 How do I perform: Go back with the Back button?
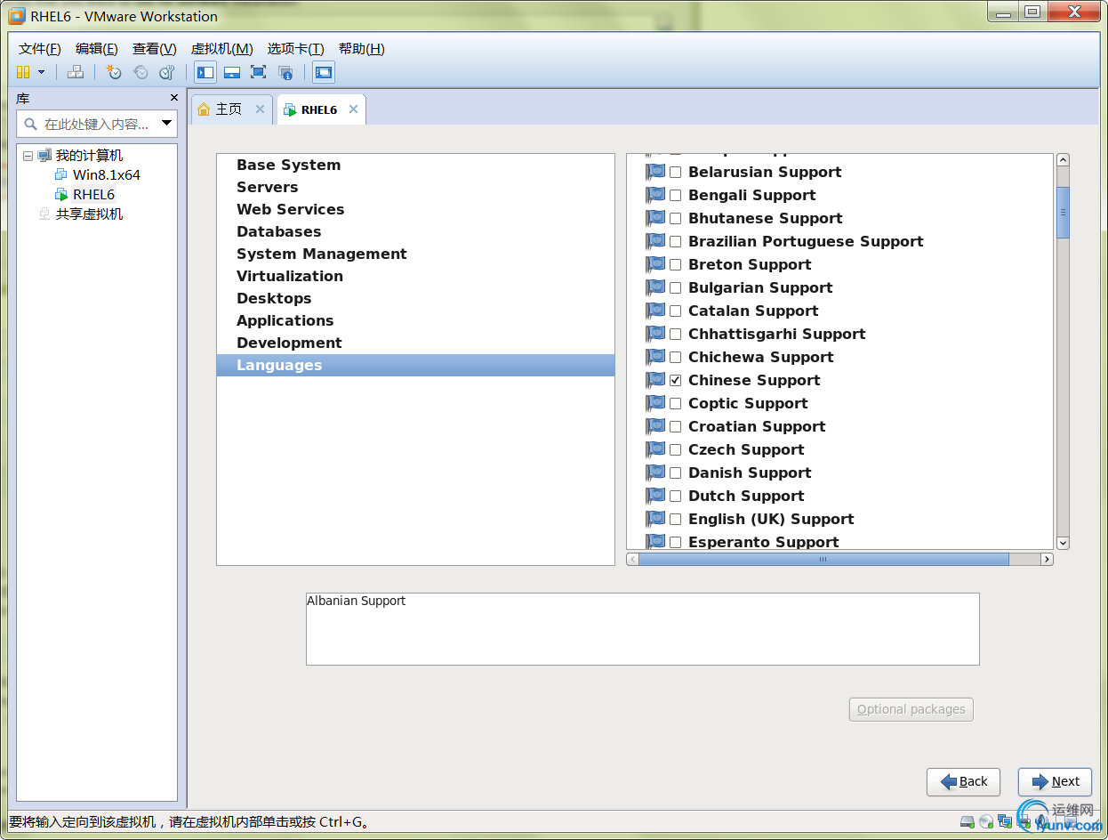pyautogui.click(x=963, y=781)
